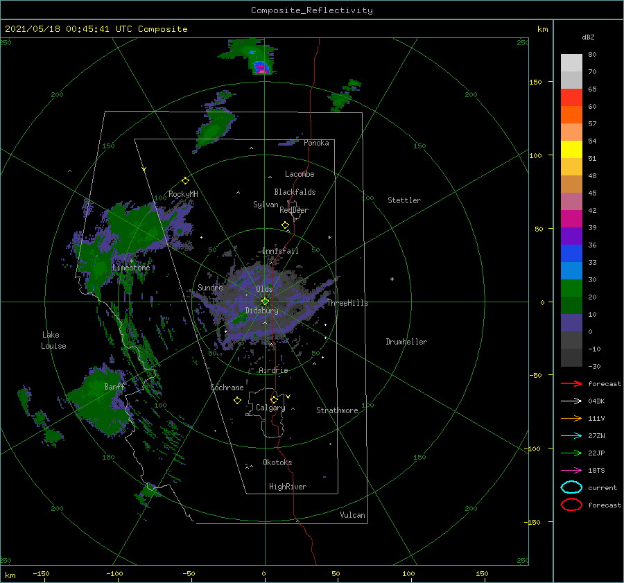The image size is (624, 583).
Task: Click the Stettler city label
Action: click(404, 200)
